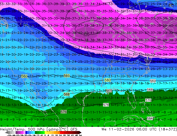The height and width of the screenshot is (136, 177).
Task: Click the legend scale value '54'
Action: pos(80,135)
